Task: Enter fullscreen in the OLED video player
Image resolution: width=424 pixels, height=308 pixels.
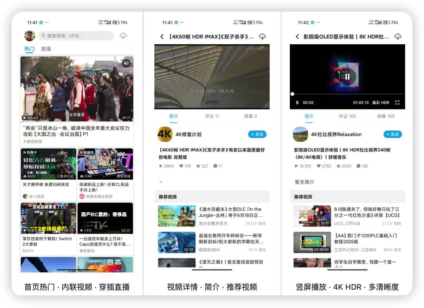Action: (397, 103)
